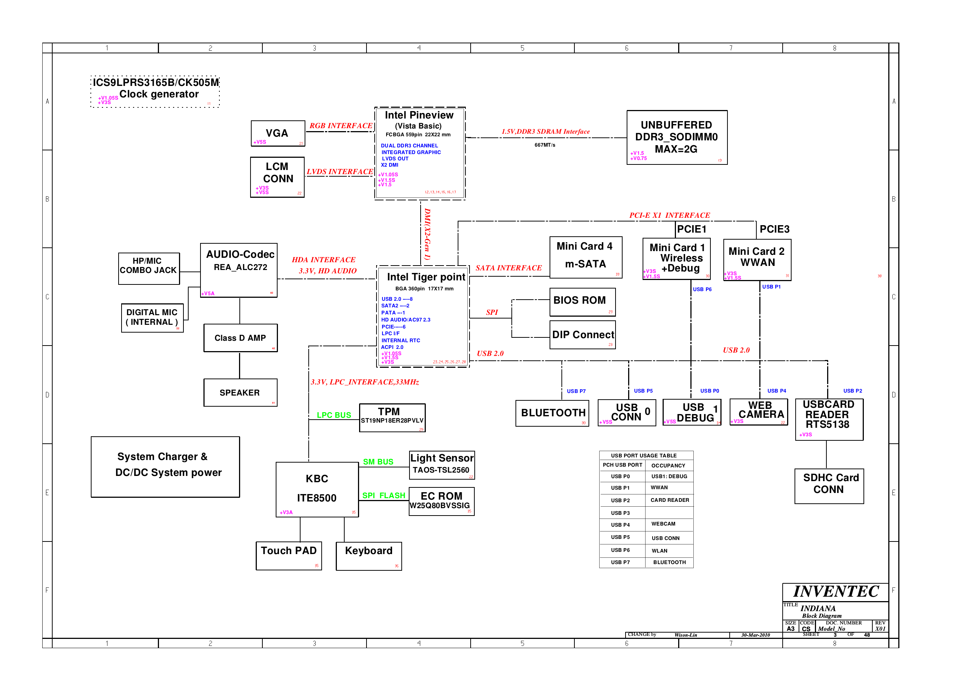This screenshot has height=690, width=975.
Task: Click the TPM ST19NP18ER28PVLV block
Action: [x=392, y=417]
